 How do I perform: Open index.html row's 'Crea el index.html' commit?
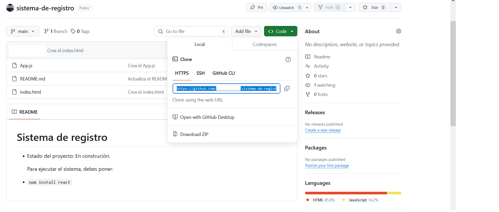pos(146,92)
